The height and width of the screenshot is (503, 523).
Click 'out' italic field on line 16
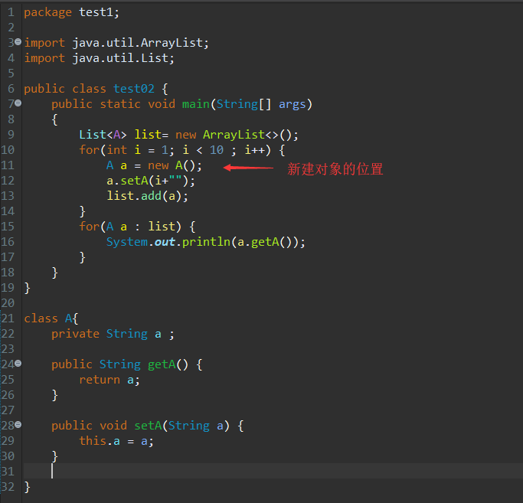coord(165,242)
